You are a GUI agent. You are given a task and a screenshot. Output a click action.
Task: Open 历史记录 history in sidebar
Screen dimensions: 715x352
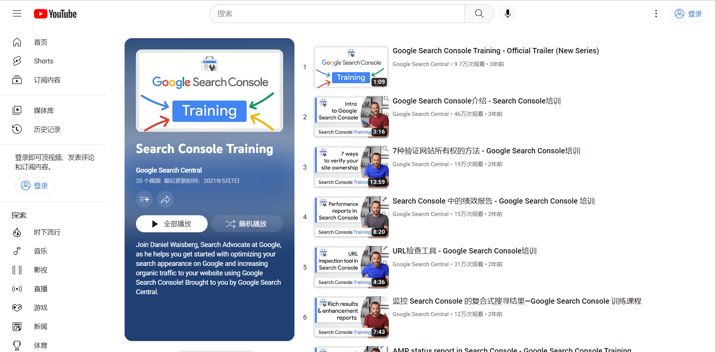point(53,129)
